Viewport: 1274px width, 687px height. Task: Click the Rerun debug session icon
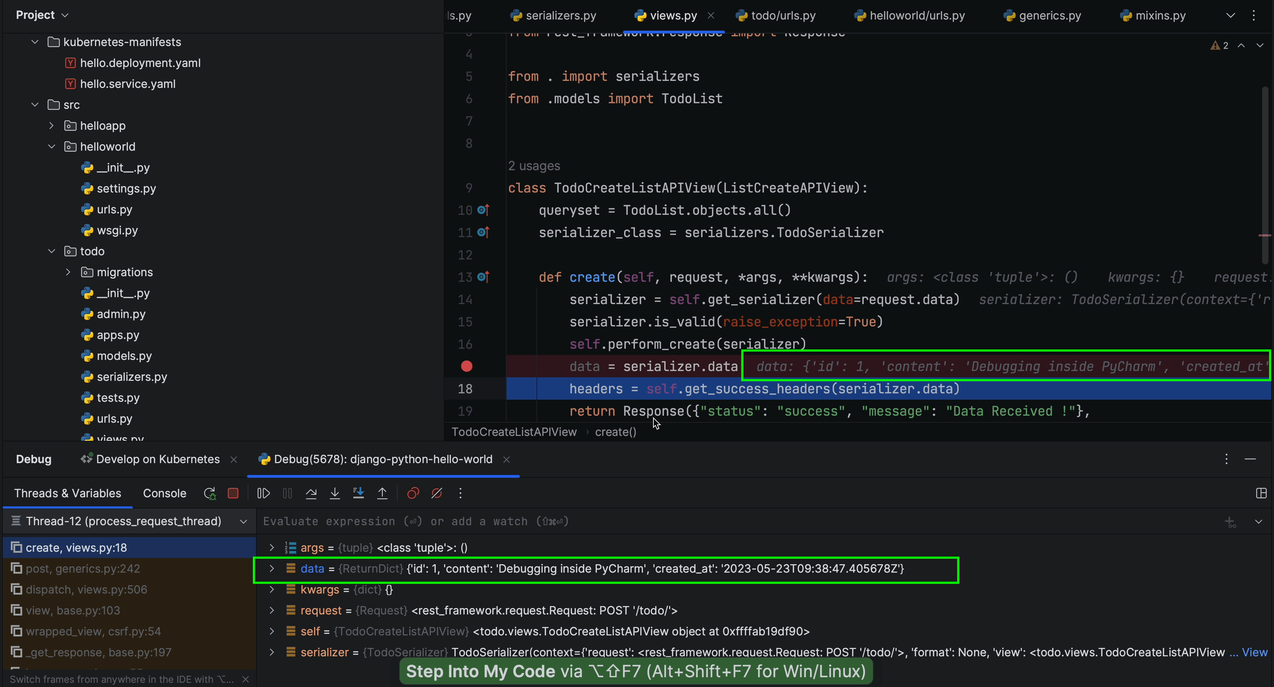210,493
